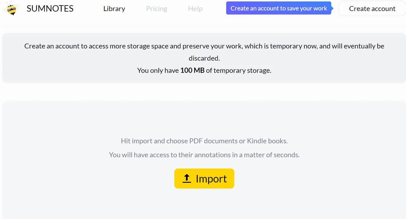406x219 pixels.
Task: Hit the yellow Import button to upload files
Action: (204, 178)
